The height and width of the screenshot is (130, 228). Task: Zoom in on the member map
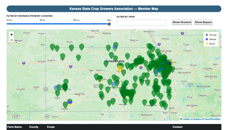pos(11,35)
